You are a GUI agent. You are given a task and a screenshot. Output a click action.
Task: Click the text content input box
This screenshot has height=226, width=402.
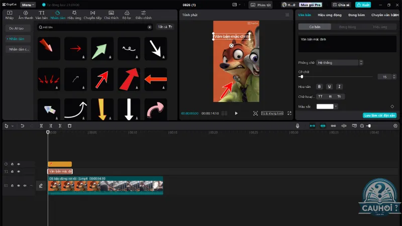347,44
